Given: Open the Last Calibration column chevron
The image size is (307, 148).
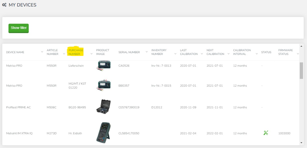Looking at the screenshot, I should click(202, 54).
